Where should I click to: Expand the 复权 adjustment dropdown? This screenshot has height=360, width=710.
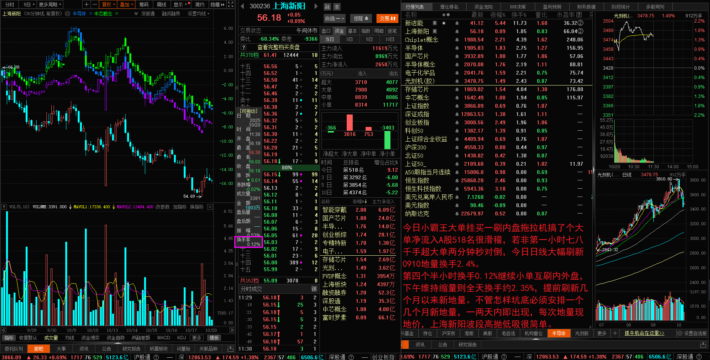click(x=108, y=5)
